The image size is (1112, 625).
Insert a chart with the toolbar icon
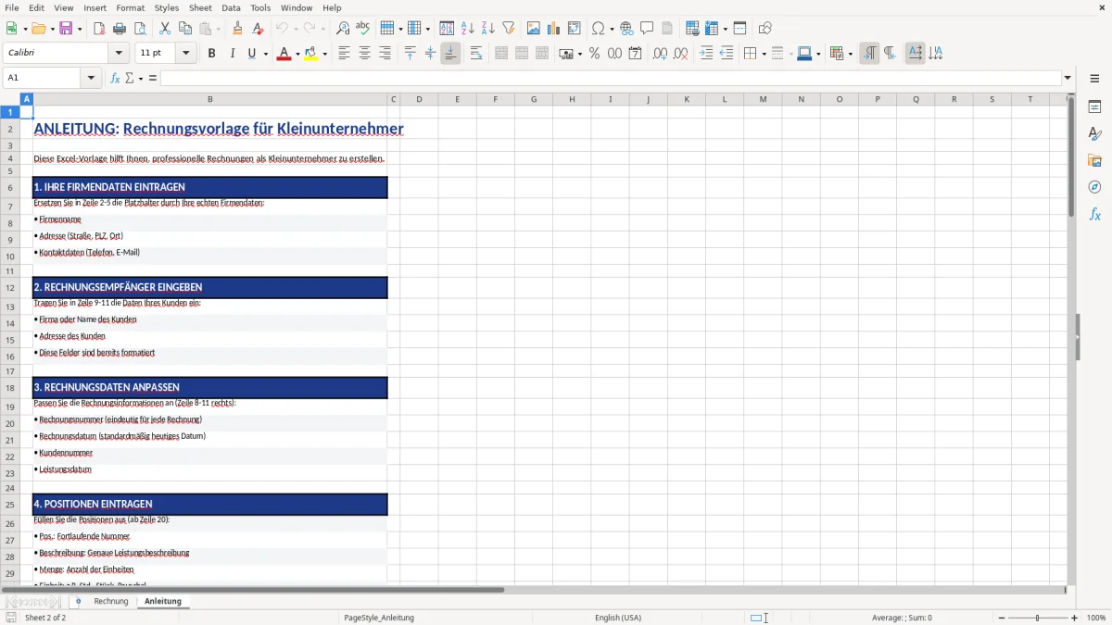(x=553, y=28)
